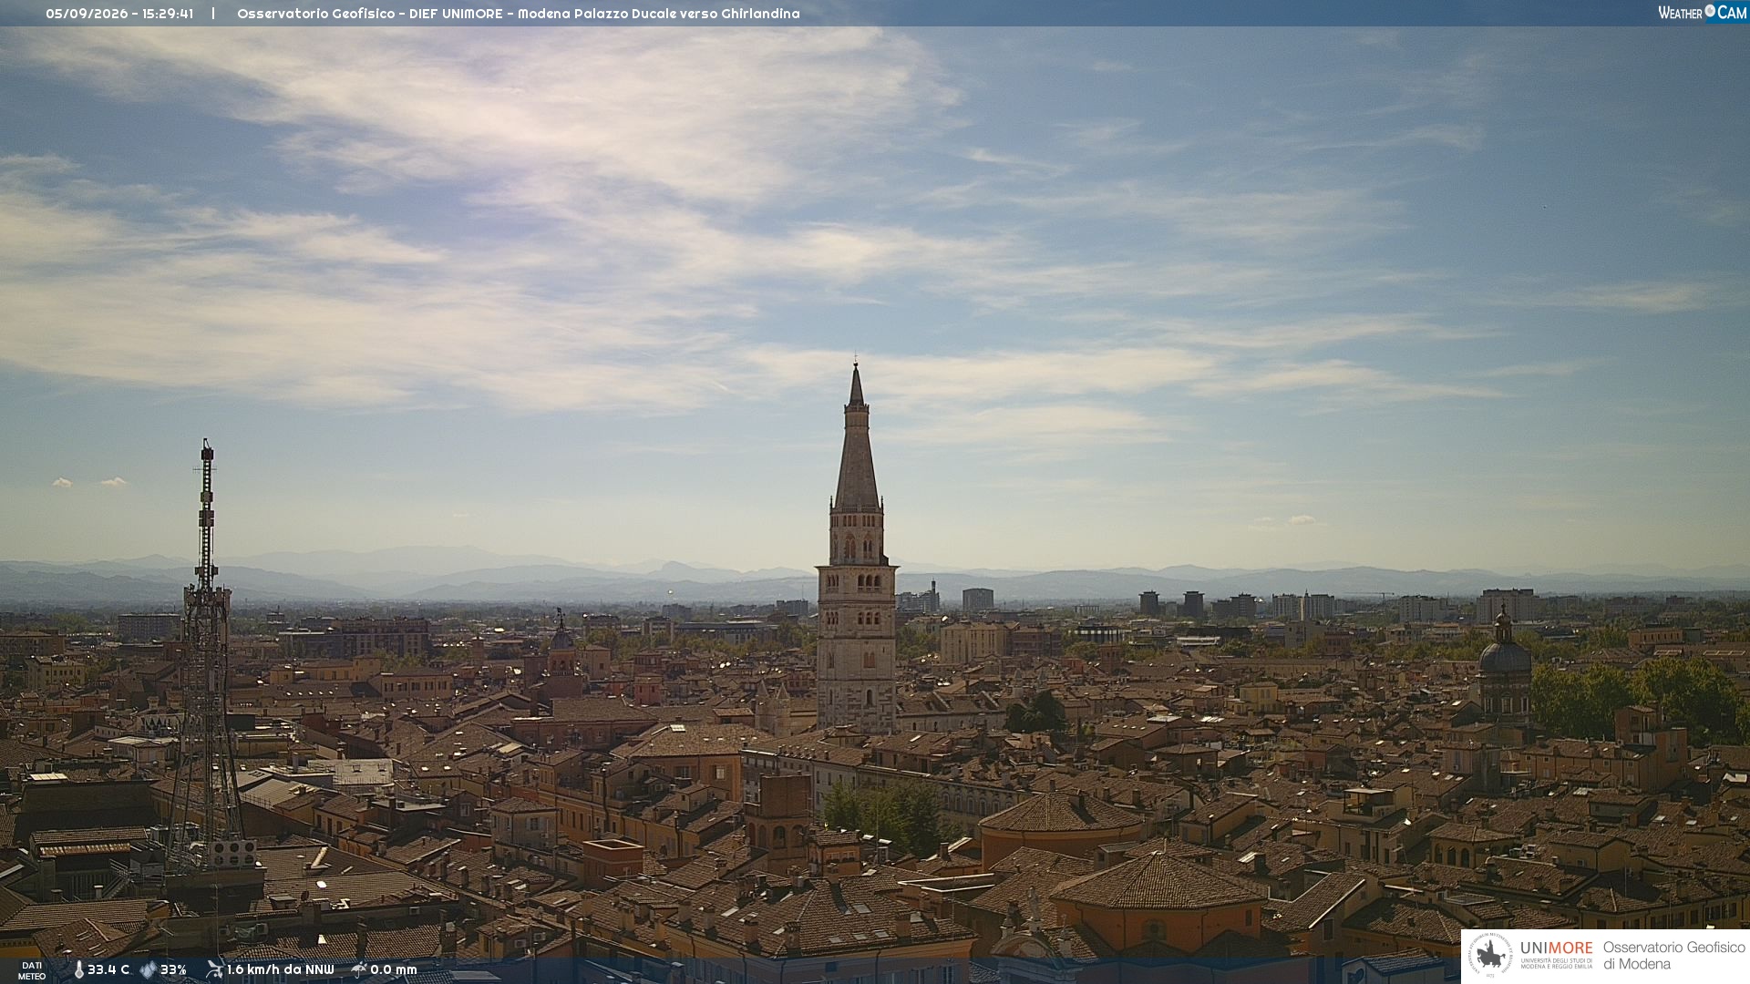Image resolution: width=1750 pixels, height=984 pixels.
Task: Click the umbrella rainfall icon
Action: [x=358, y=969]
